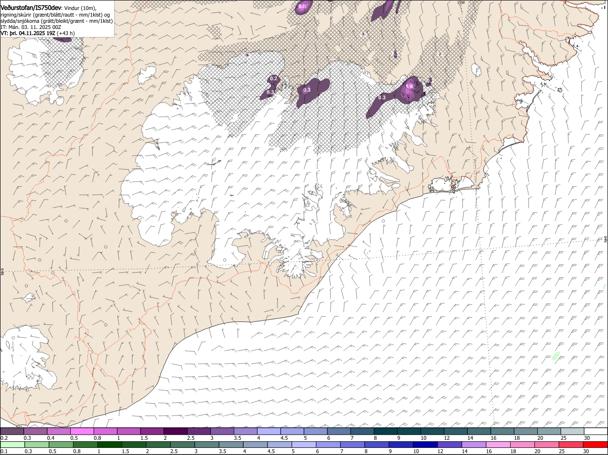This screenshot has width=608, height=455.
Task: Pick the dark teal 8 swatch, upper legend row
Action: 386,431
